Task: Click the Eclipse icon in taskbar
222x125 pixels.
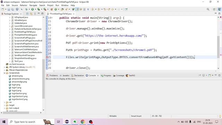Action: tap(67, 122)
